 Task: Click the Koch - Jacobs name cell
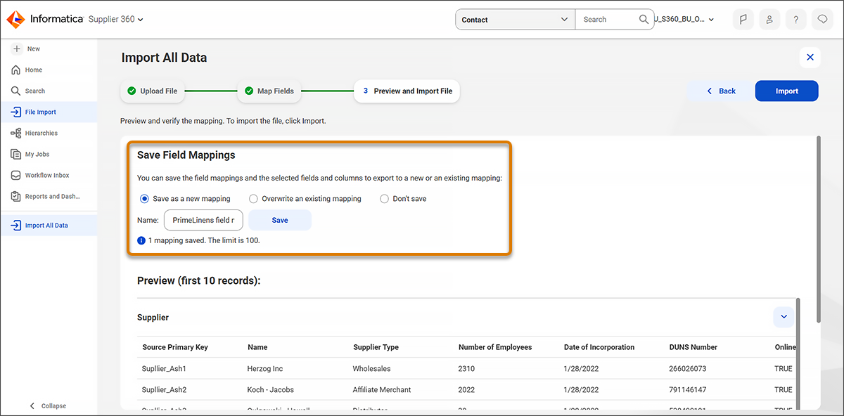270,390
